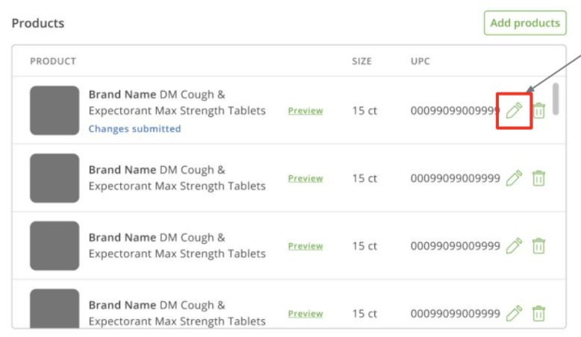This screenshot has width=581, height=337.
Task: Delete the second product with its trash icon
Action: pos(538,178)
